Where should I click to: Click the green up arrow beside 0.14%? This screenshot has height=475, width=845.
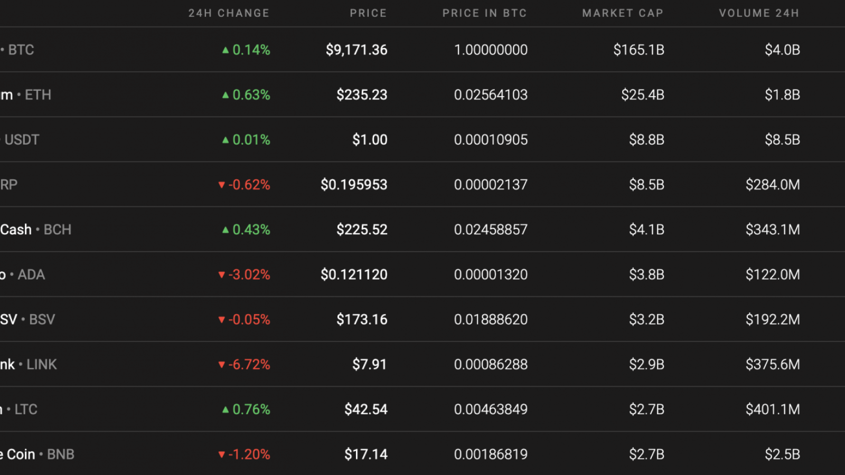226,50
